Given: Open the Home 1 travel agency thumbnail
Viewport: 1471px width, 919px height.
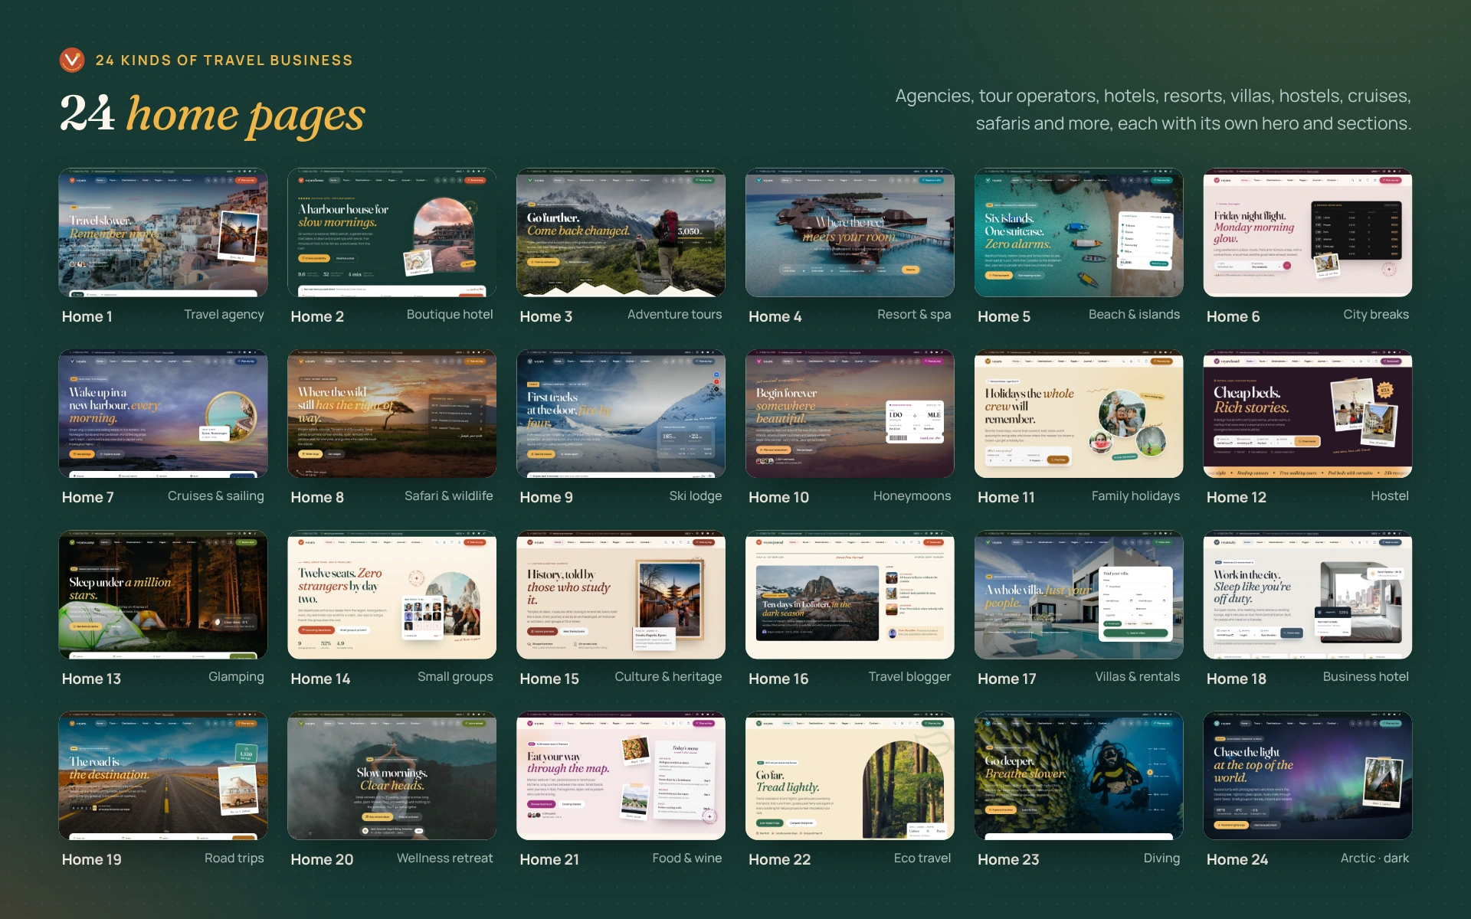Looking at the screenshot, I should 163,233.
